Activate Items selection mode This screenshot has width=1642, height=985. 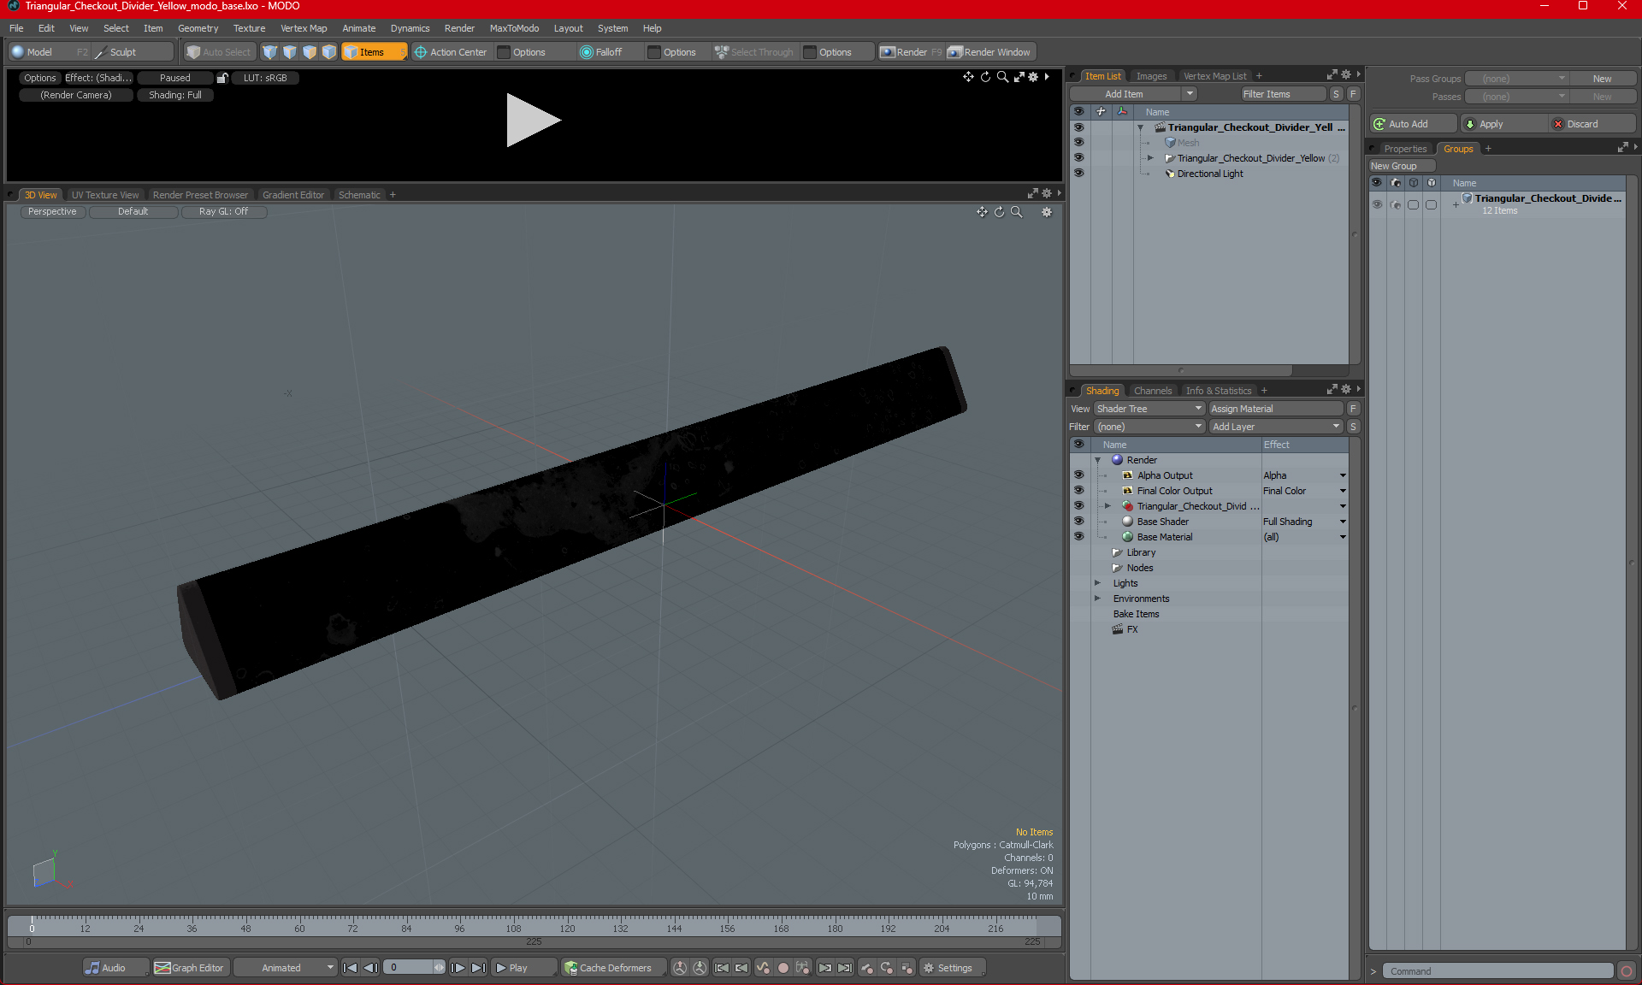coord(374,52)
